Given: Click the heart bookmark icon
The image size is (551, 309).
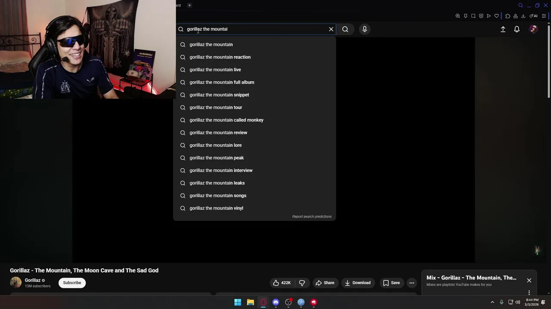Looking at the screenshot, I should (x=496, y=16).
